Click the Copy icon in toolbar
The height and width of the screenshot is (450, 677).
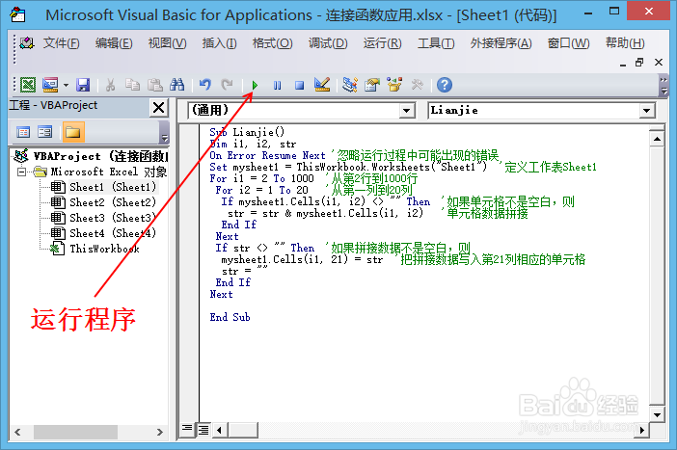(x=132, y=85)
